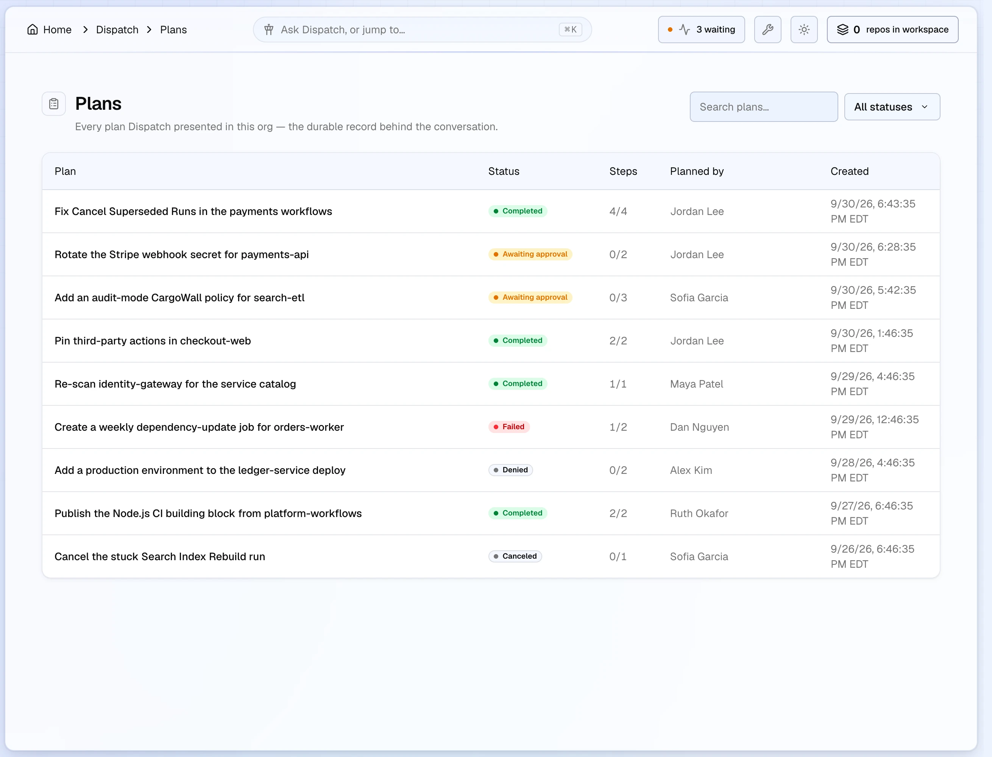Image resolution: width=992 pixels, height=757 pixels.
Task: Open the 3 waiting button
Action: (701, 30)
